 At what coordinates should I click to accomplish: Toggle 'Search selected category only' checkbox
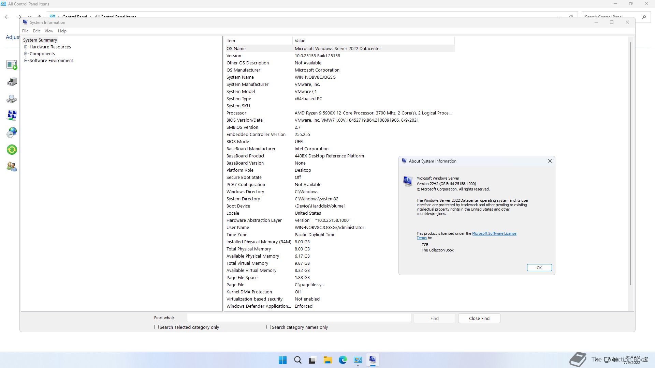[x=156, y=327]
